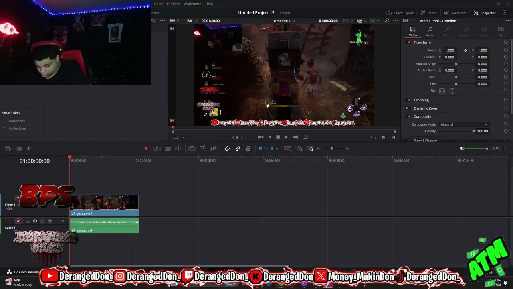
Task: Adjust the Opacity slider
Action: (x=456, y=131)
